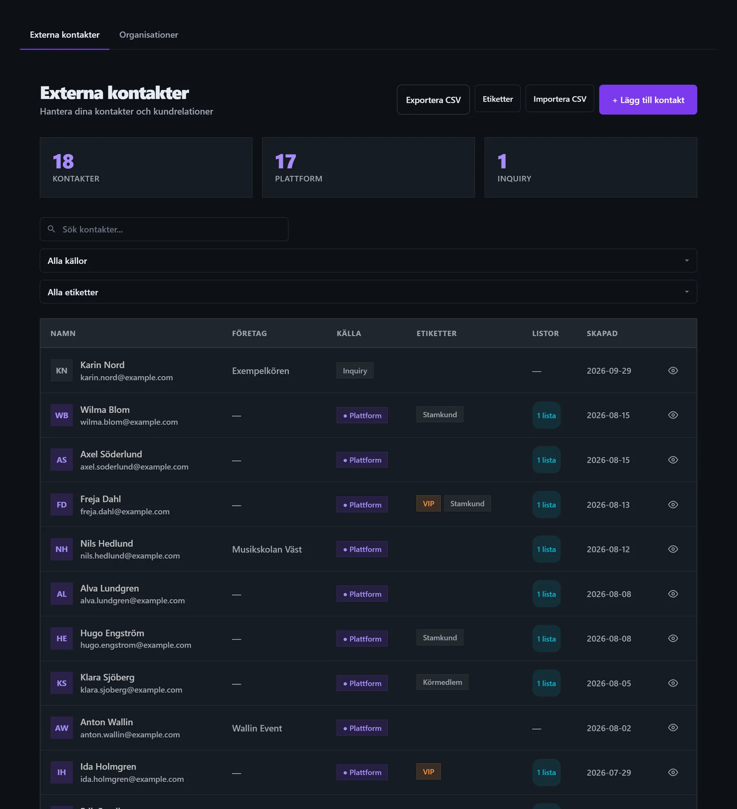Click eye icon for Klara Sjöberg
The height and width of the screenshot is (809, 737).
673,683
